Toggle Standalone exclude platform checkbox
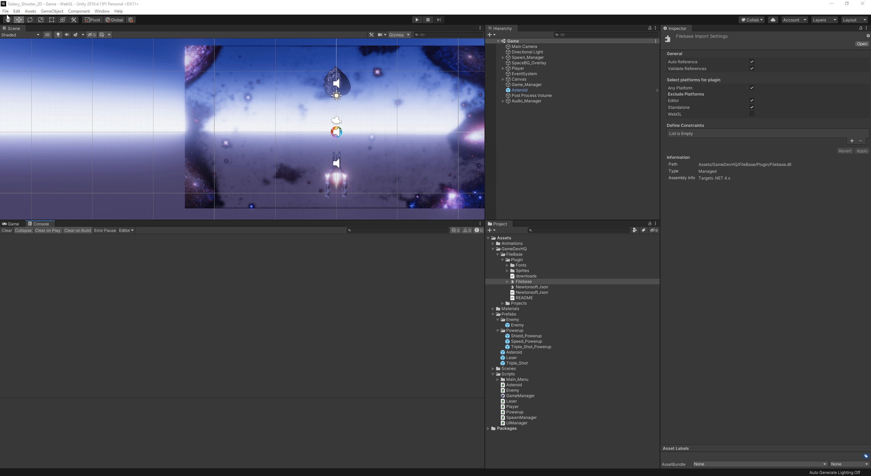The width and height of the screenshot is (871, 476). 752,107
